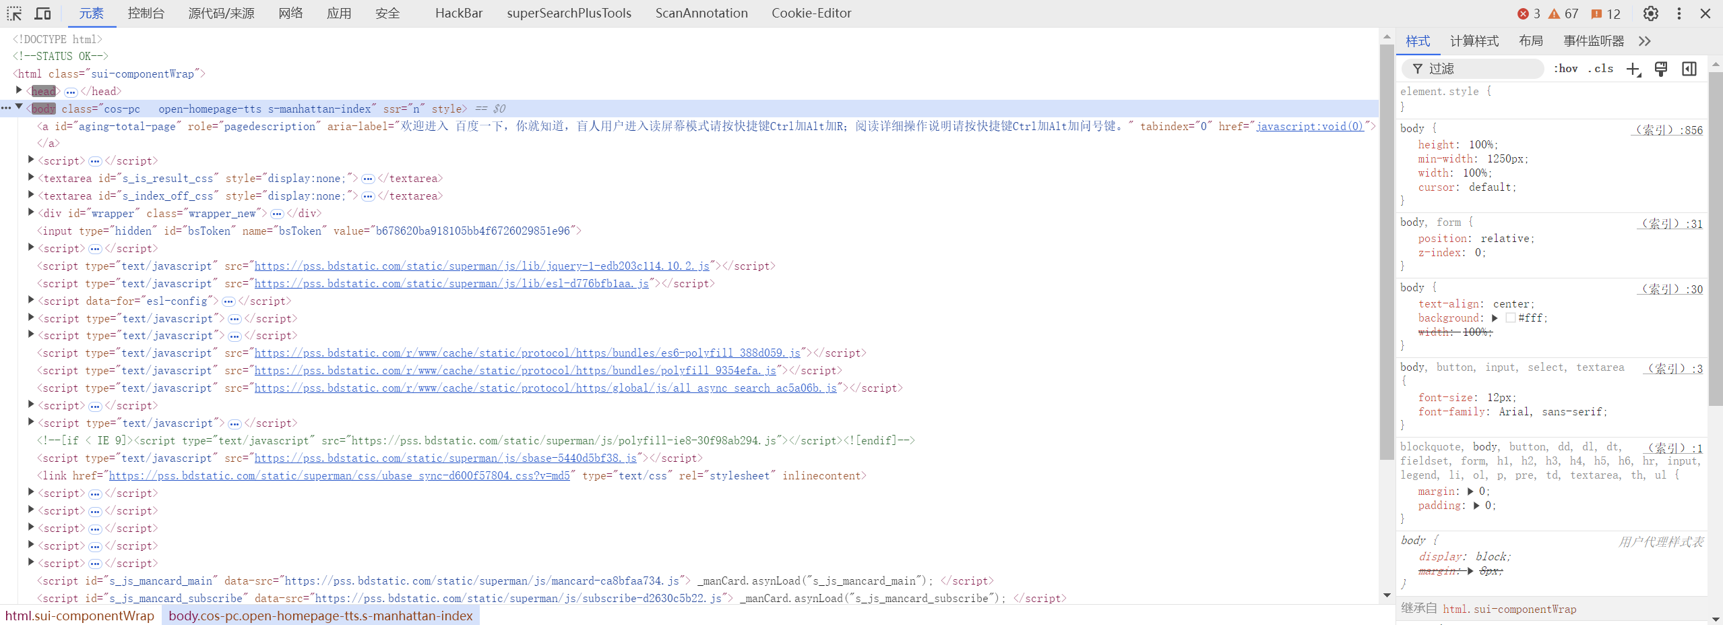1723x625 pixels.
Task: Activate the inspect element picker icon
Action: (14, 13)
